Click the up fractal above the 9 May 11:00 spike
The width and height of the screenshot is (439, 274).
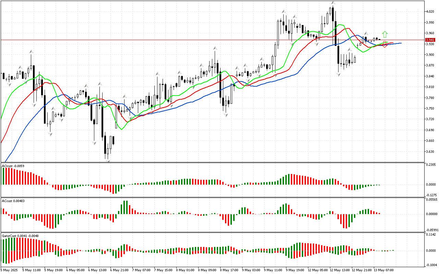pos(284,12)
